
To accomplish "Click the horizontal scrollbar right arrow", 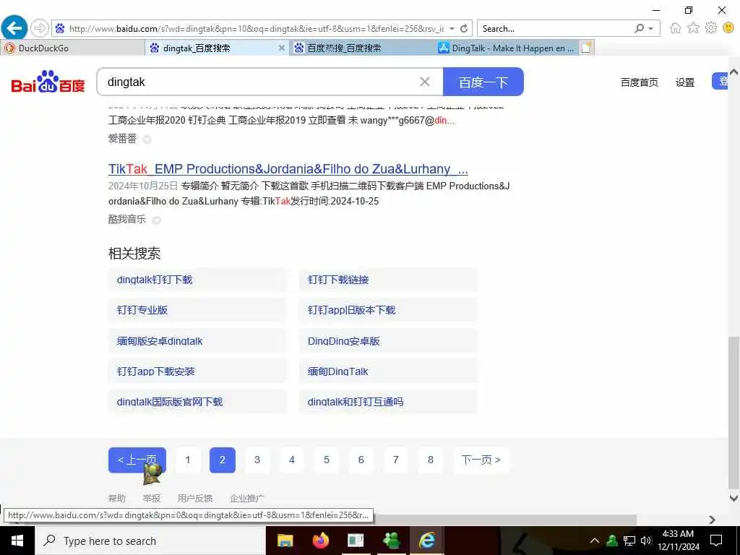I will 712,520.
